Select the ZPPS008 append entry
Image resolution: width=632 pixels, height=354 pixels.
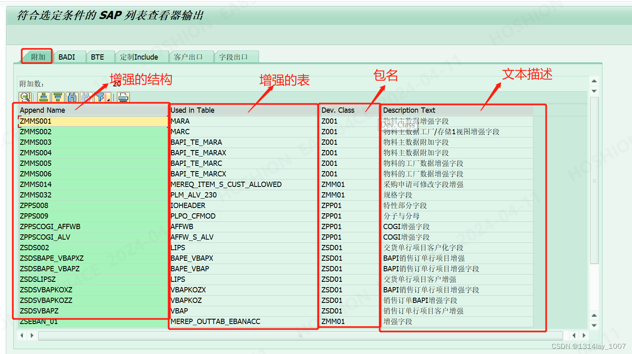[x=93, y=206]
